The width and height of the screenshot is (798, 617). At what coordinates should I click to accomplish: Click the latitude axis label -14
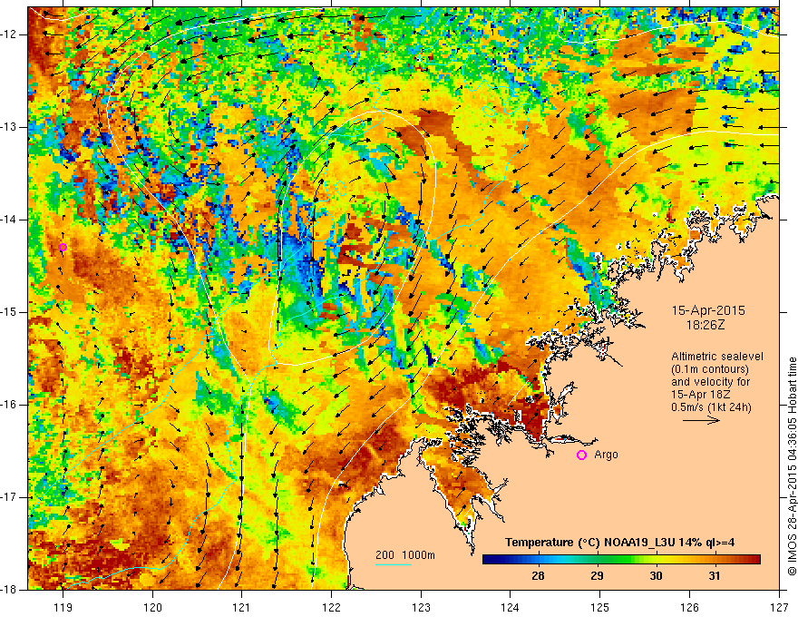(10, 220)
